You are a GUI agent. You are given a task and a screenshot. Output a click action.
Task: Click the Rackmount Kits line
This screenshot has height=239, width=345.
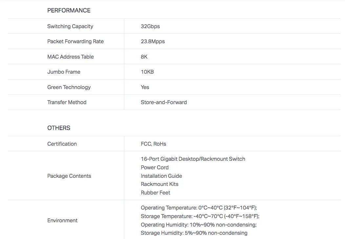[159, 184]
